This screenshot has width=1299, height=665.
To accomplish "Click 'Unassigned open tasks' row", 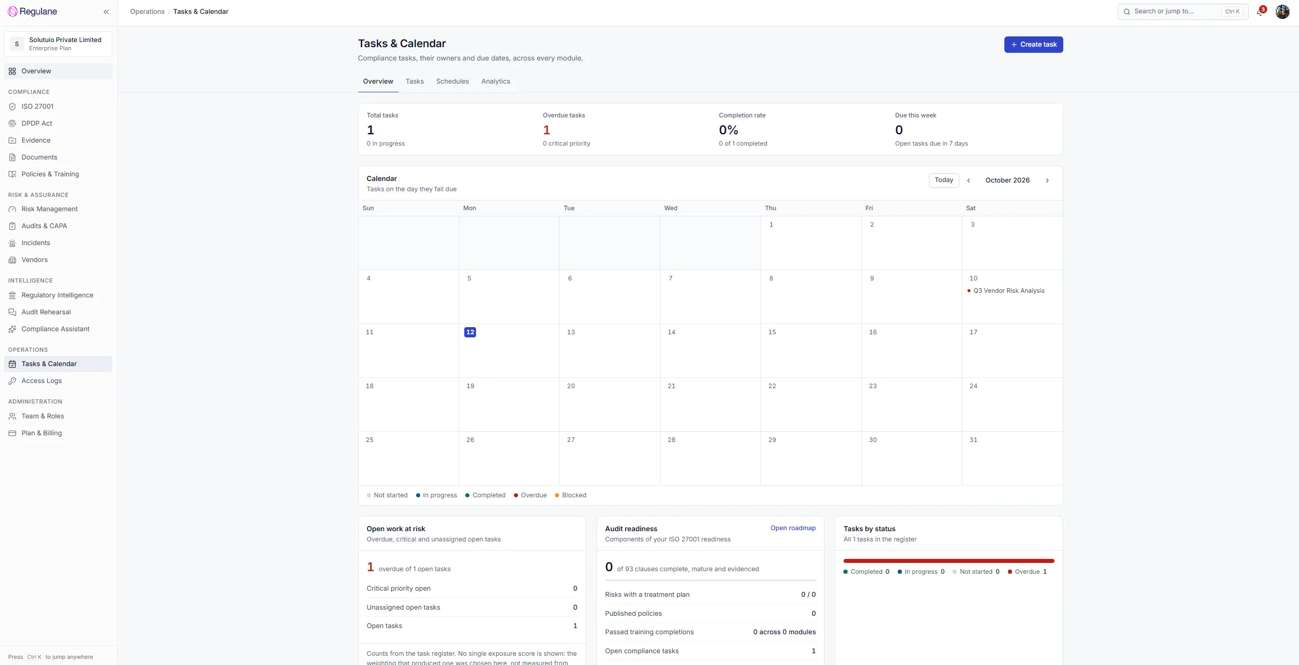I will (x=472, y=608).
